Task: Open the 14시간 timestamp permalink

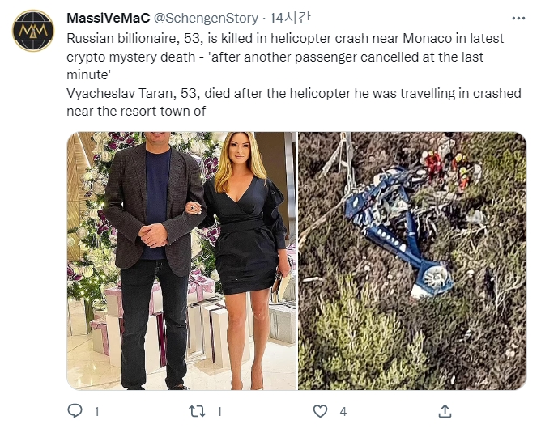Action: pyautogui.click(x=290, y=18)
